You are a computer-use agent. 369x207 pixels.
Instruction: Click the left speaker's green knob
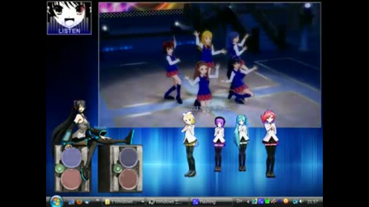pos(60,168)
